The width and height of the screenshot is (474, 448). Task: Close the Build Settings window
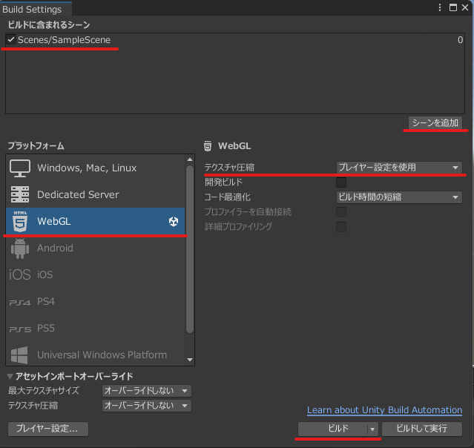(x=465, y=7)
